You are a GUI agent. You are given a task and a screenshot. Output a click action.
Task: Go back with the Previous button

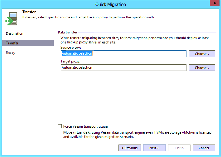click(x=130, y=148)
